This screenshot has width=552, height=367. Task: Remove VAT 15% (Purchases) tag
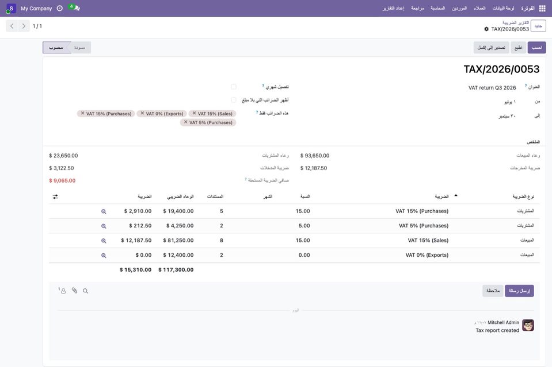83,114
